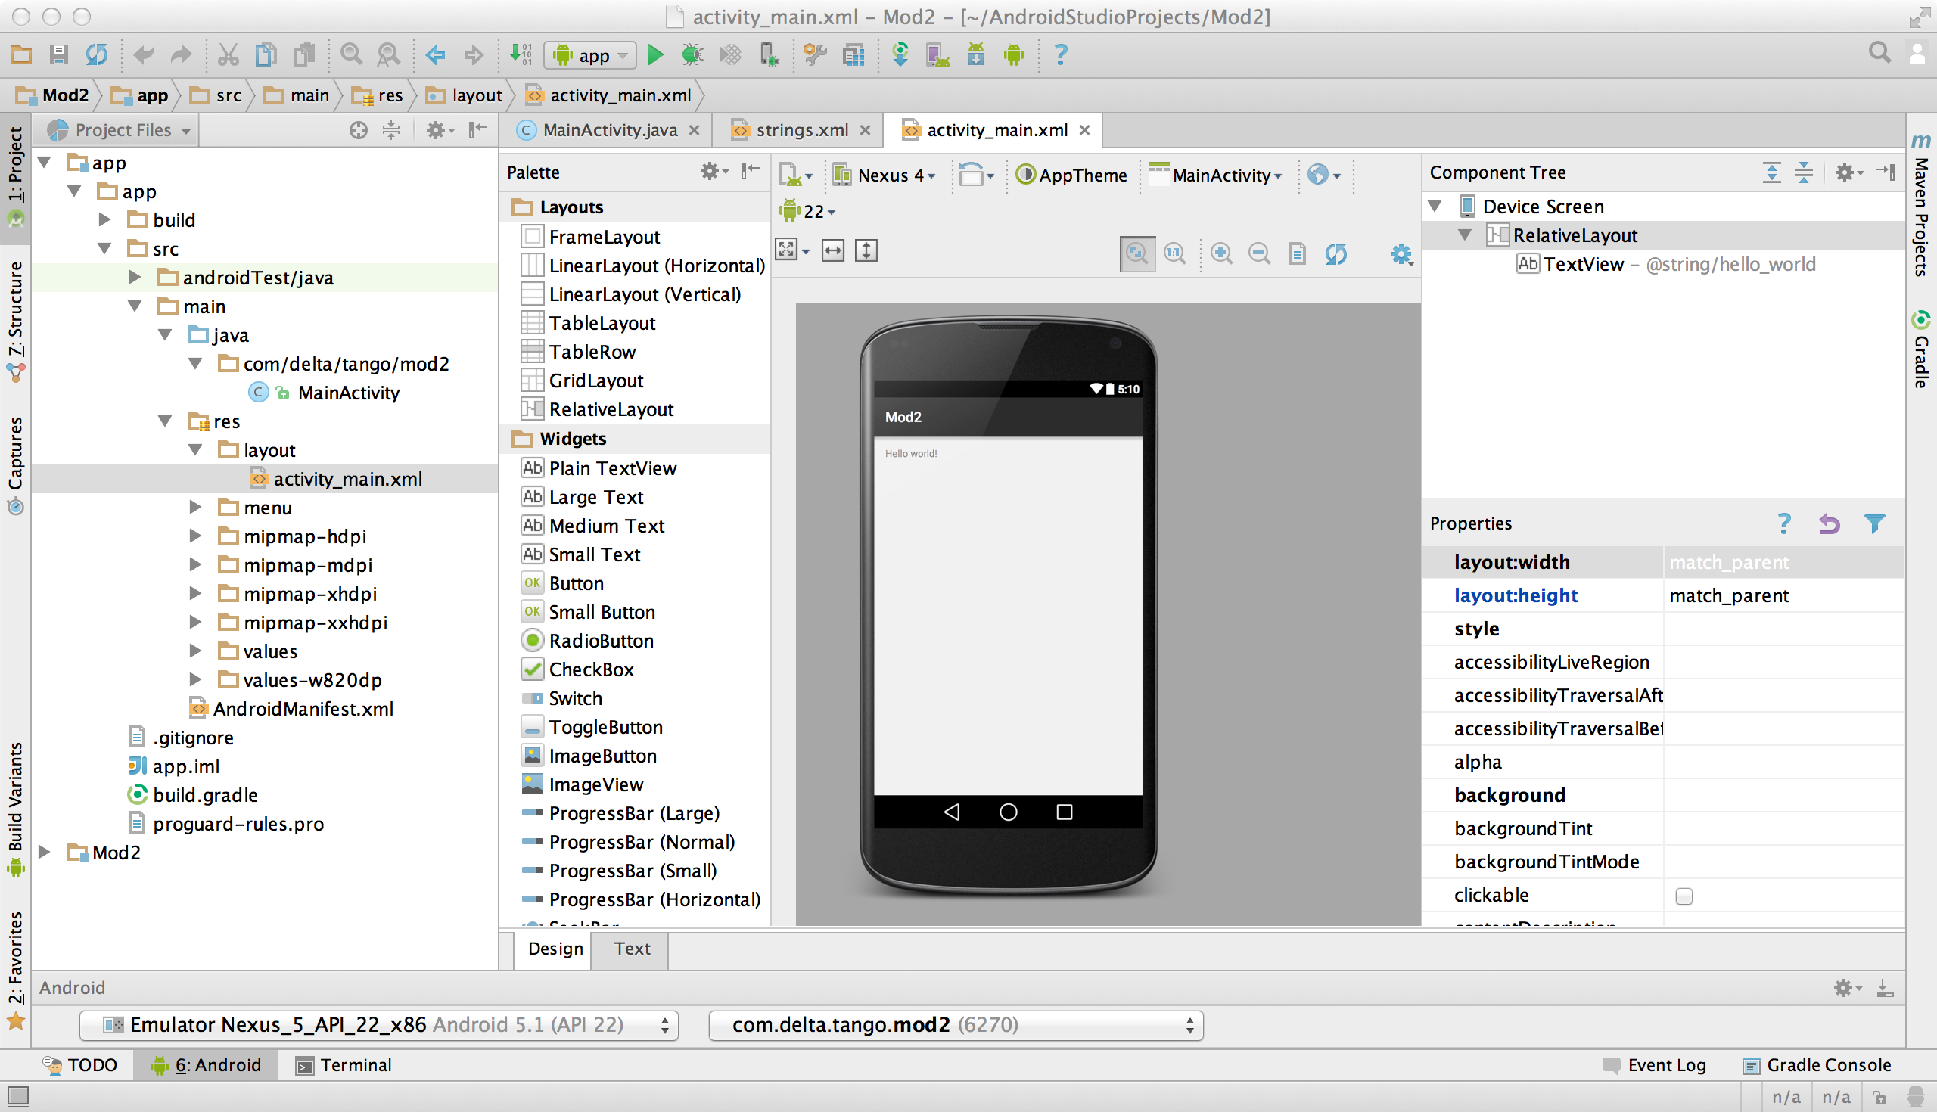Click the Sync Project with Gradle icon
Viewport: 1937px width, 1112px height.
(900, 54)
